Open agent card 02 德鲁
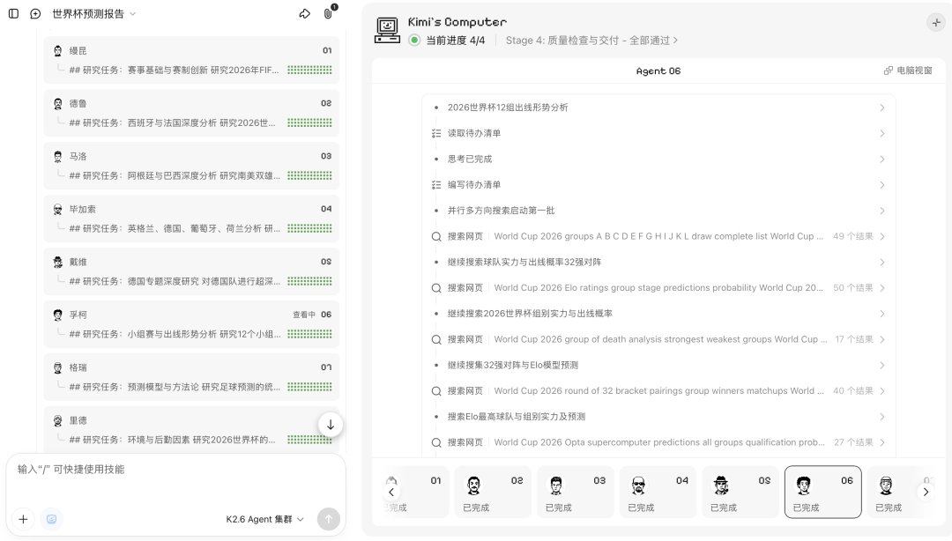Image resolution: width=952 pixels, height=541 pixels. (191, 113)
